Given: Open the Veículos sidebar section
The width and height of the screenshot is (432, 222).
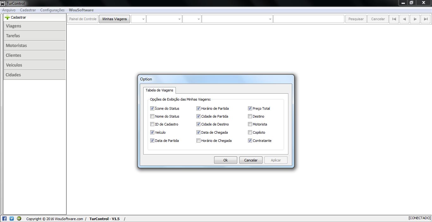Looking at the screenshot, I should tap(34, 65).
